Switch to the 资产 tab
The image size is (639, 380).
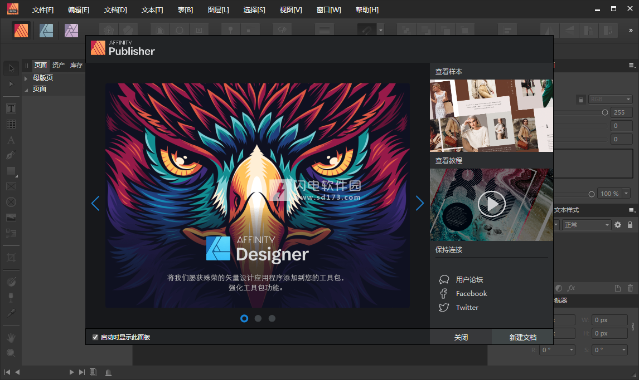[x=58, y=65]
